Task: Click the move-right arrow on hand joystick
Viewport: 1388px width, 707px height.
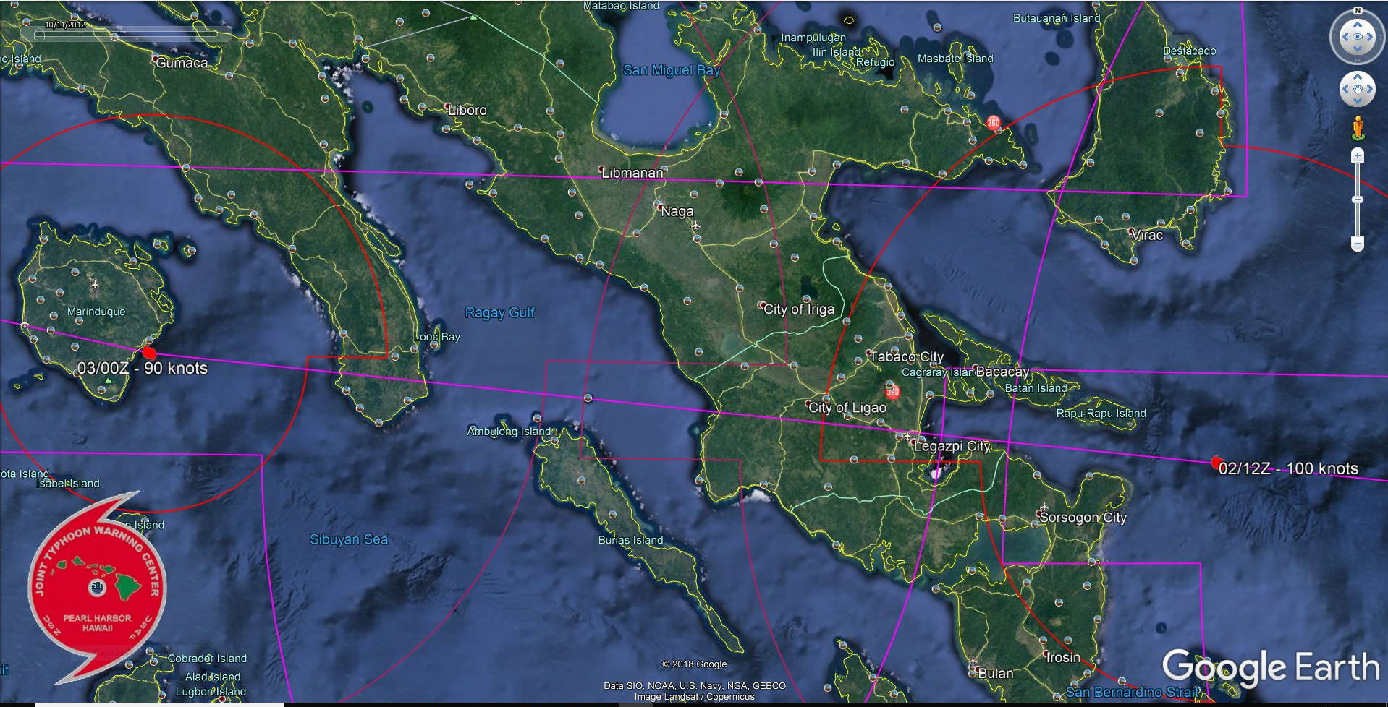Action: 1371,90
